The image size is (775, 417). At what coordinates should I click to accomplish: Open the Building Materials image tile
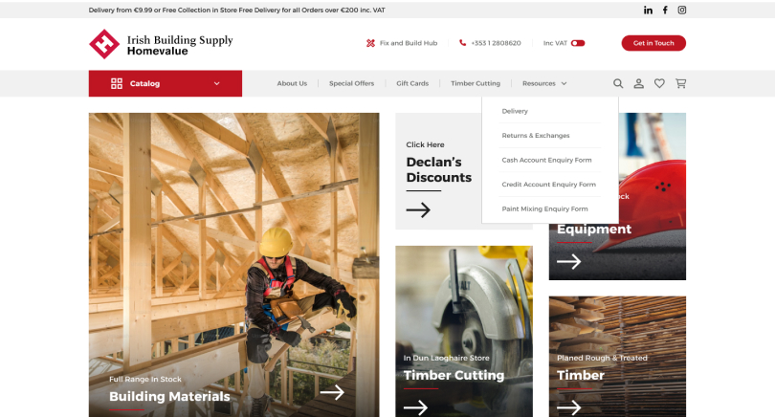[x=233, y=265]
